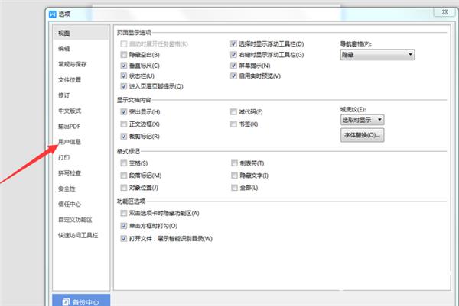
Task: Check the 空格(S) format mark
Action: pyautogui.click(x=124, y=163)
